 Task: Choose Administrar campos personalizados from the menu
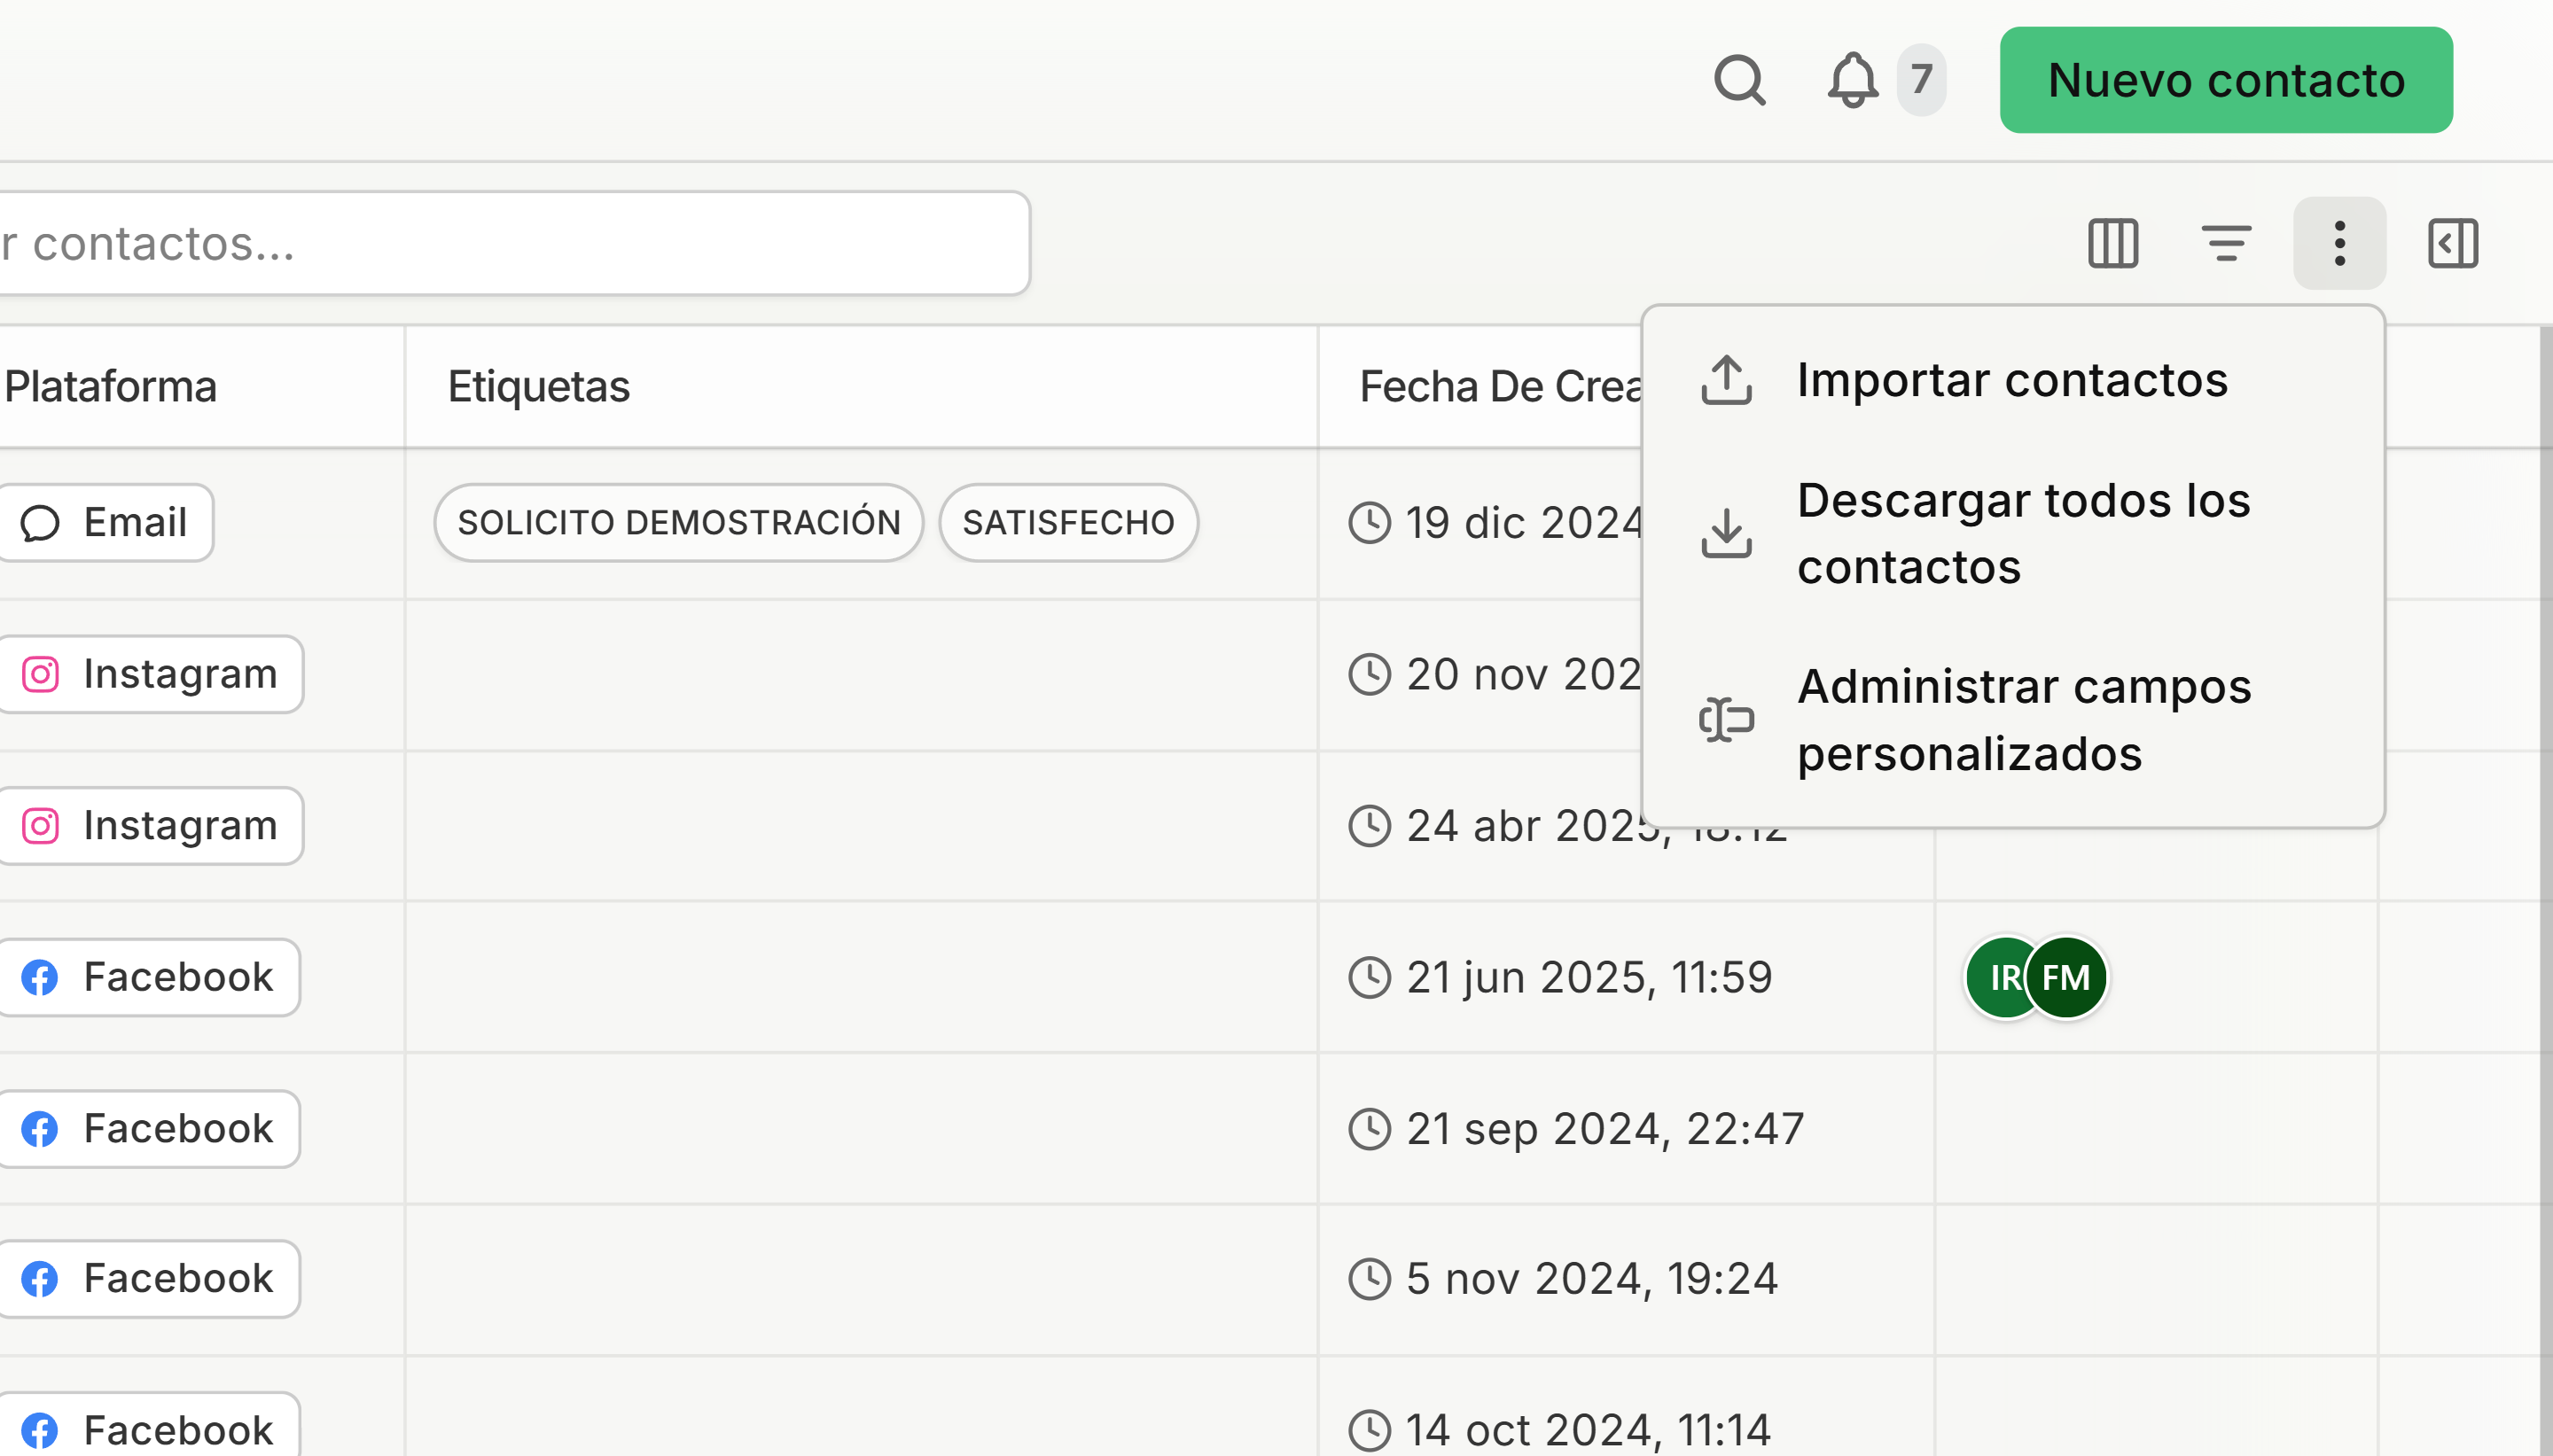click(2024, 720)
